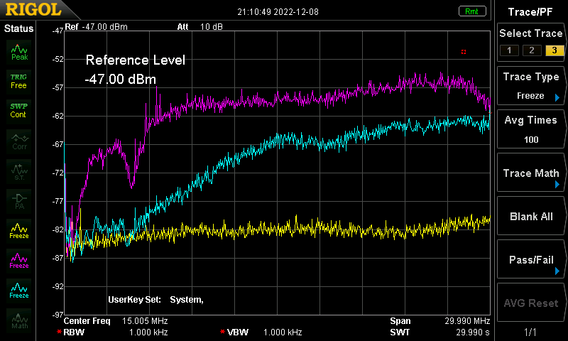The image size is (568, 341).
Task: Click the Att 10 dB readout
Action: tap(200, 27)
